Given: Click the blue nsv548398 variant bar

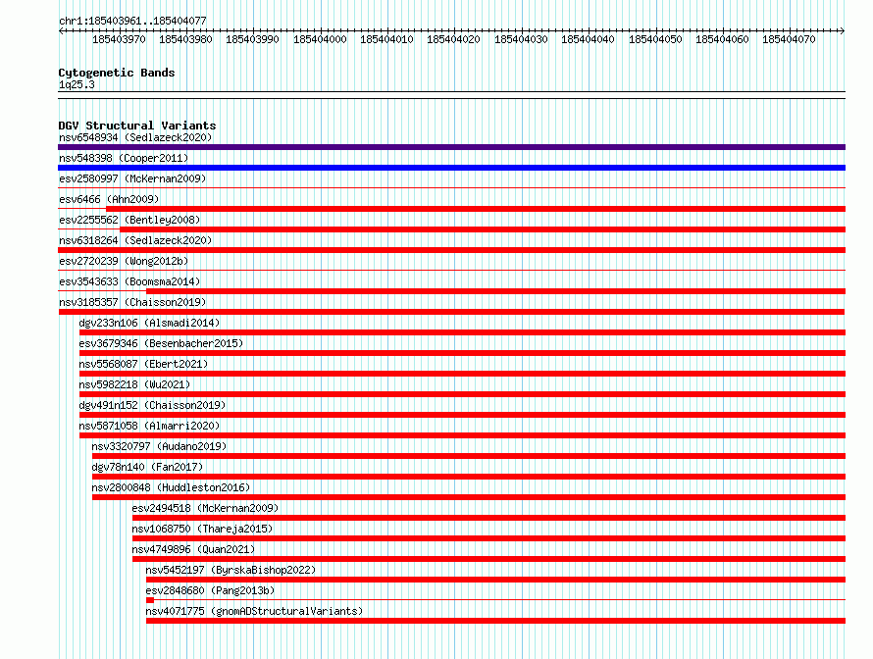Looking at the screenshot, I should click(x=451, y=168).
